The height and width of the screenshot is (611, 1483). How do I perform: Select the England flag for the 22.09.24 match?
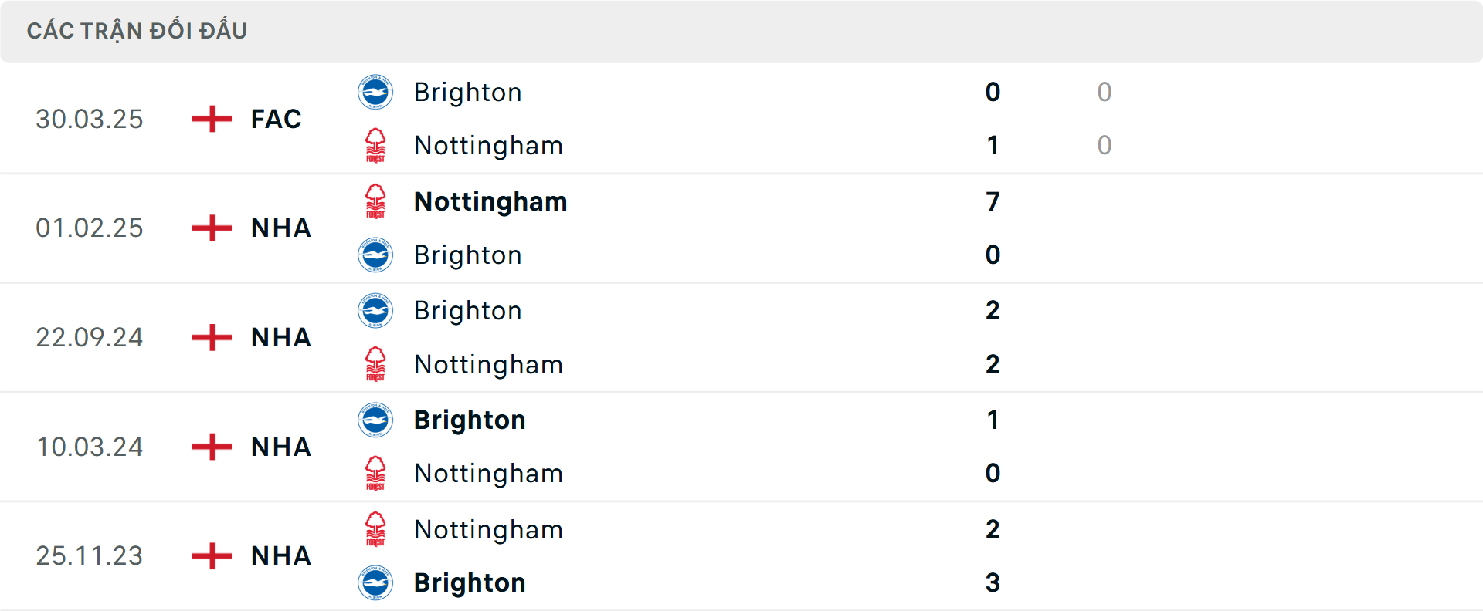point(211,338)
